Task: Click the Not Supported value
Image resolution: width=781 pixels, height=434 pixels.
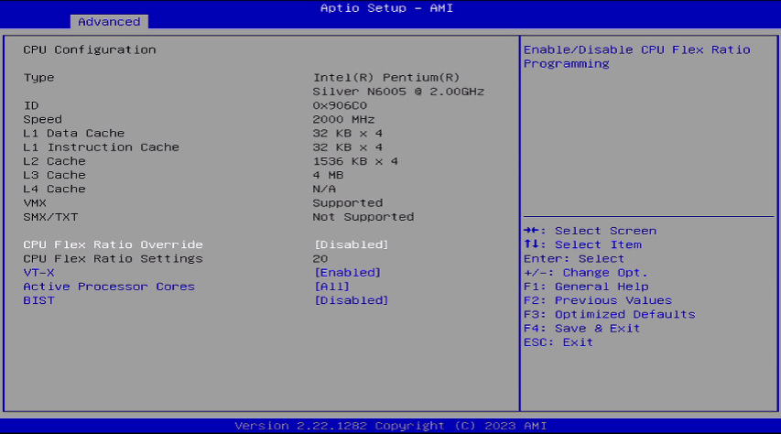Action: tap(363, 217)
